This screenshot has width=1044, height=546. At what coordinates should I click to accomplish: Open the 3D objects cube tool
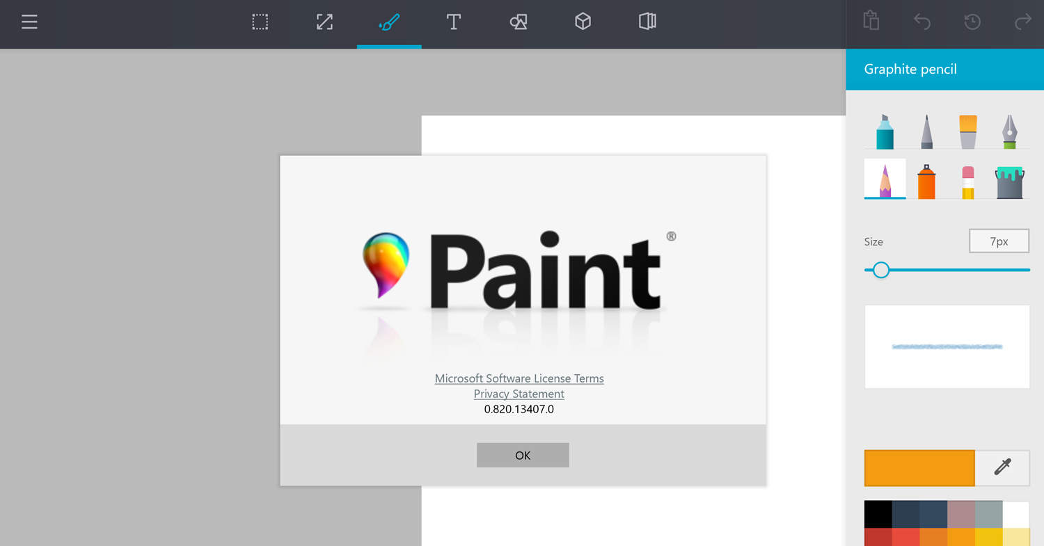[x=583, y=22]
